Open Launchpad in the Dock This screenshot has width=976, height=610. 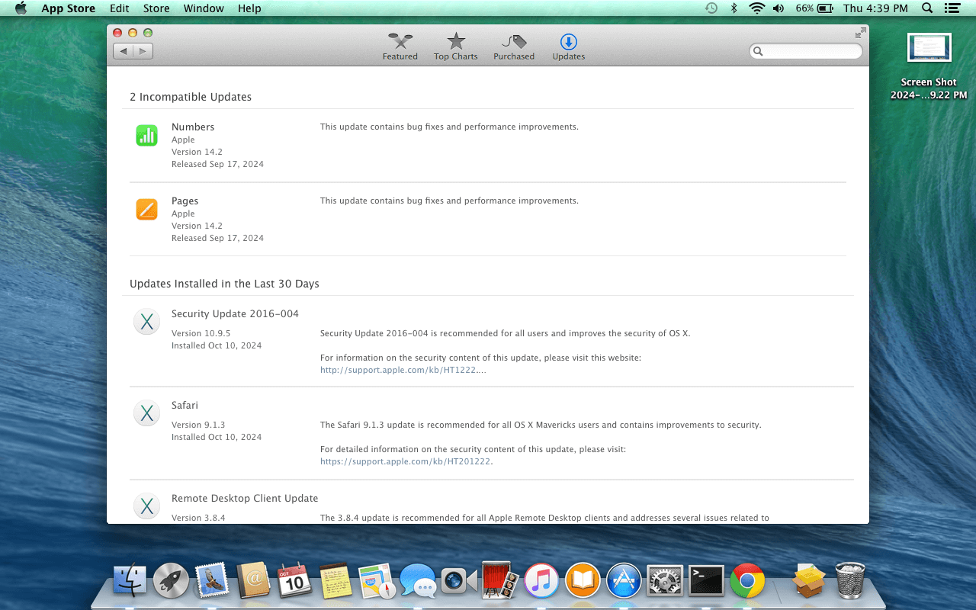[x=171, y=581]
